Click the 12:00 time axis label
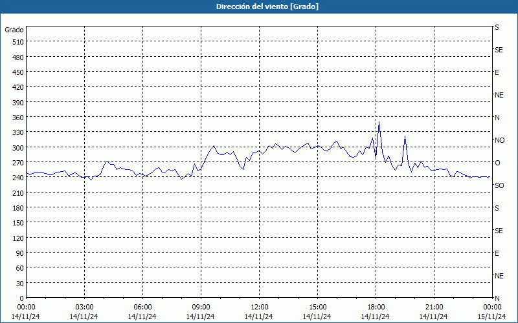Image resolution: width=518 pixels, height=323 pixels. 260,307
